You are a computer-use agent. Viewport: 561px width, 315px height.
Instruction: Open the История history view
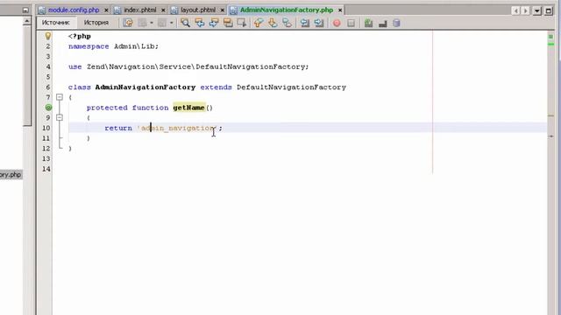pyautogui.click(x=96, y=23)
